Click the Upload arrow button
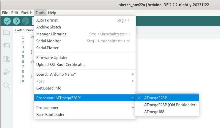 16,21
